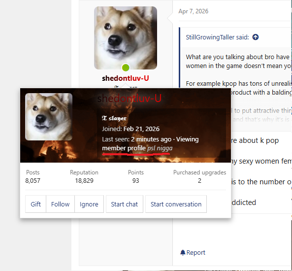Open the shedontluv-U username under the avatar

(x=126, y=78)
